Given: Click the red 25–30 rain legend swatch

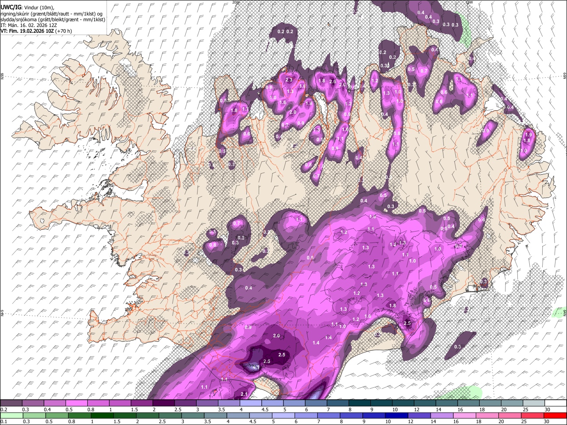Looking at the screenshot, I should tap(533, 415).
